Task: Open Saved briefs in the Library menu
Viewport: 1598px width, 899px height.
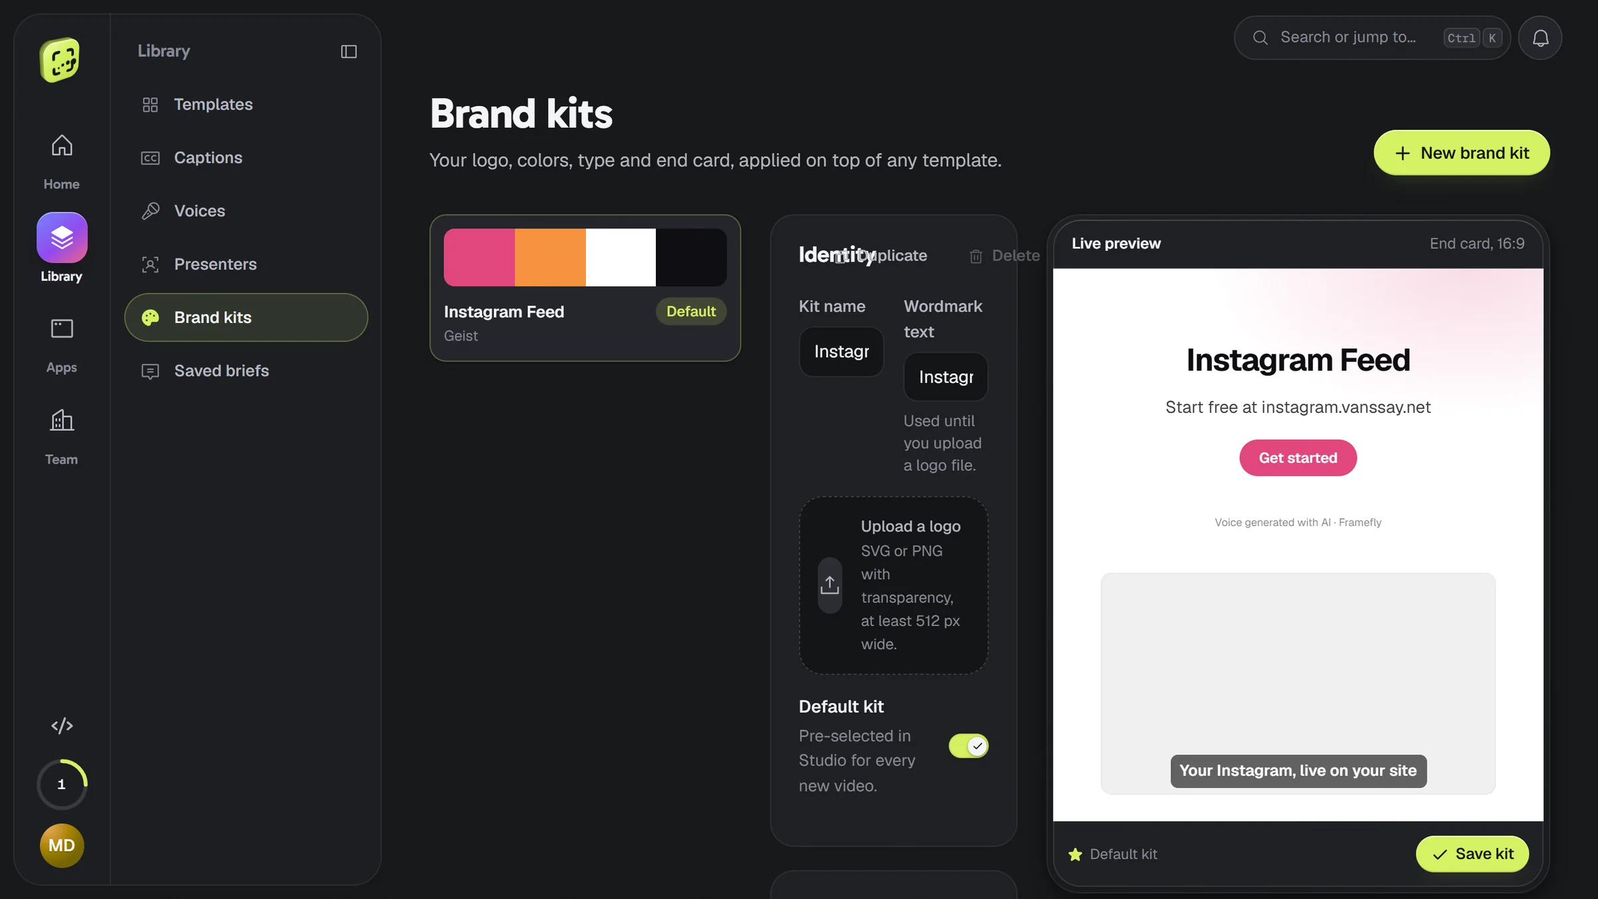Action: [x=246, y=371]
